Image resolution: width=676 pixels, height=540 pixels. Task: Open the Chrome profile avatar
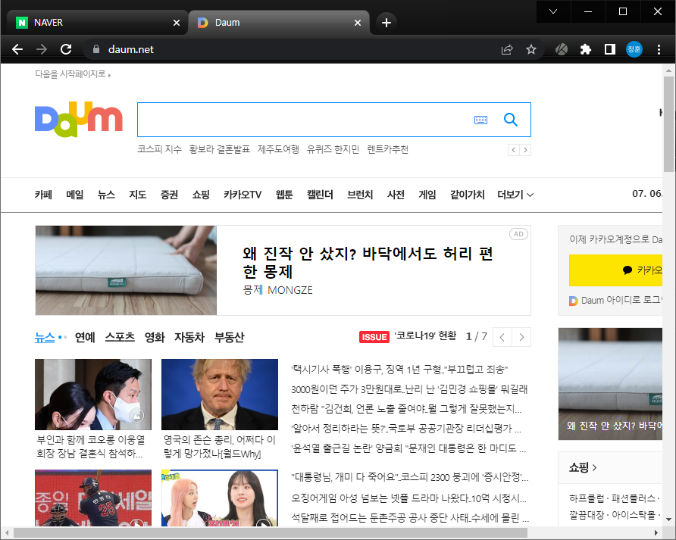(634, 49)
